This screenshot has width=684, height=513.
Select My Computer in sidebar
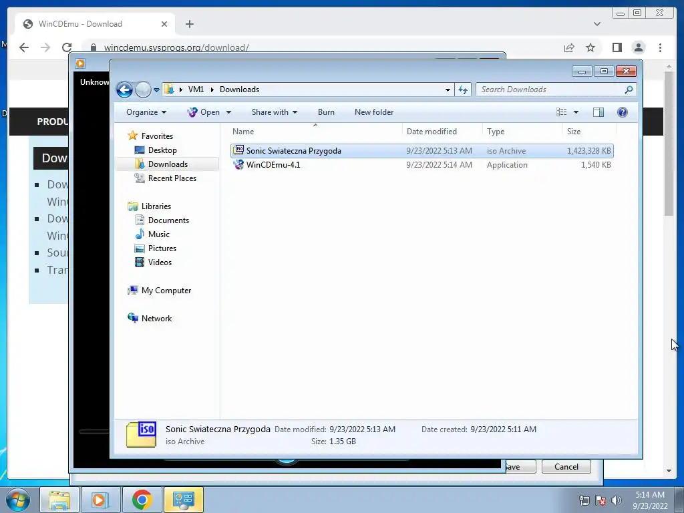tap(166, 291)
